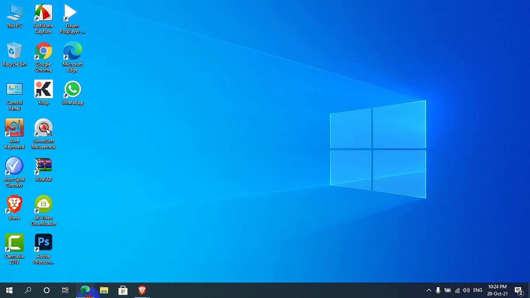Click the battery status tray icon

[x=448, y=290]
